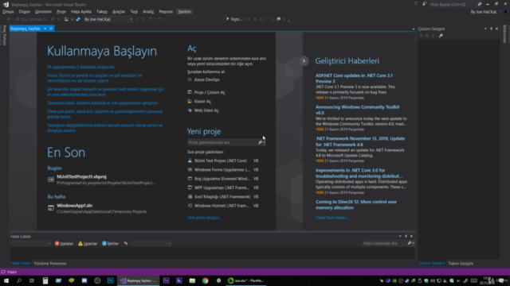Image resolution: width=510 pixels, height=286 pixels.
Task: Open the ASP.NET Core updates news link
Action: pyautogui.click(x=354, y=79)
